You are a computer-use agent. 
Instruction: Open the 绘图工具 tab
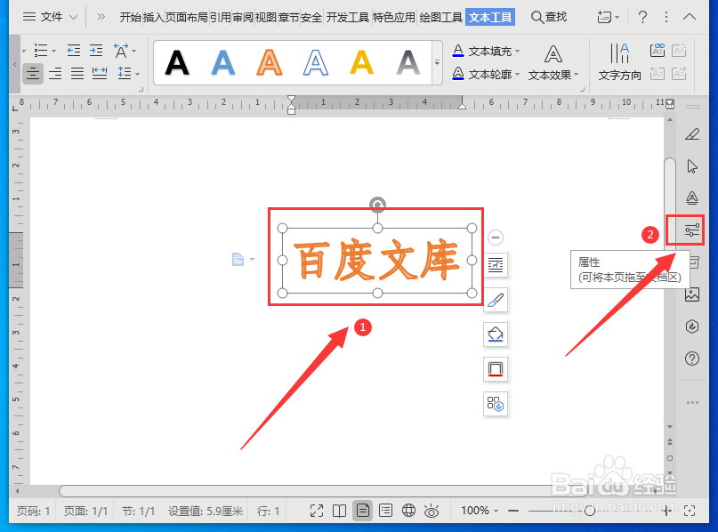tap(441, 18)
